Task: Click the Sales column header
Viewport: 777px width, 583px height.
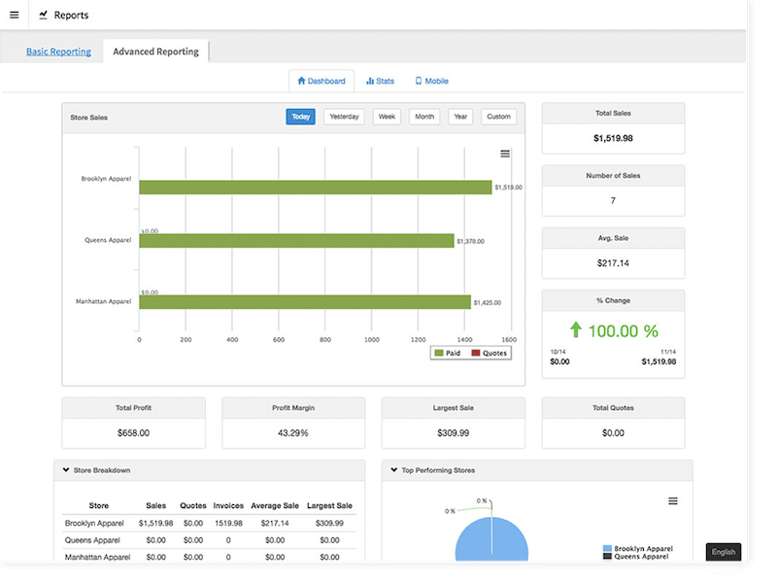Action: point(155,505)
